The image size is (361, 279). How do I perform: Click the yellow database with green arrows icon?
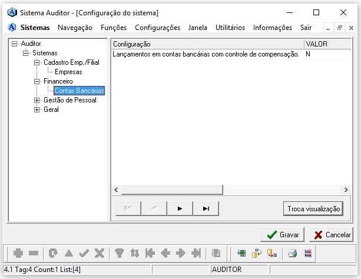[x=257, y=253]
